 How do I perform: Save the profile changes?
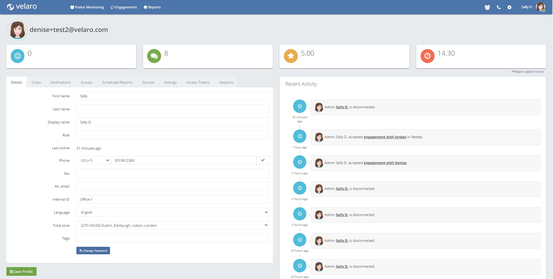click(21, 271)
